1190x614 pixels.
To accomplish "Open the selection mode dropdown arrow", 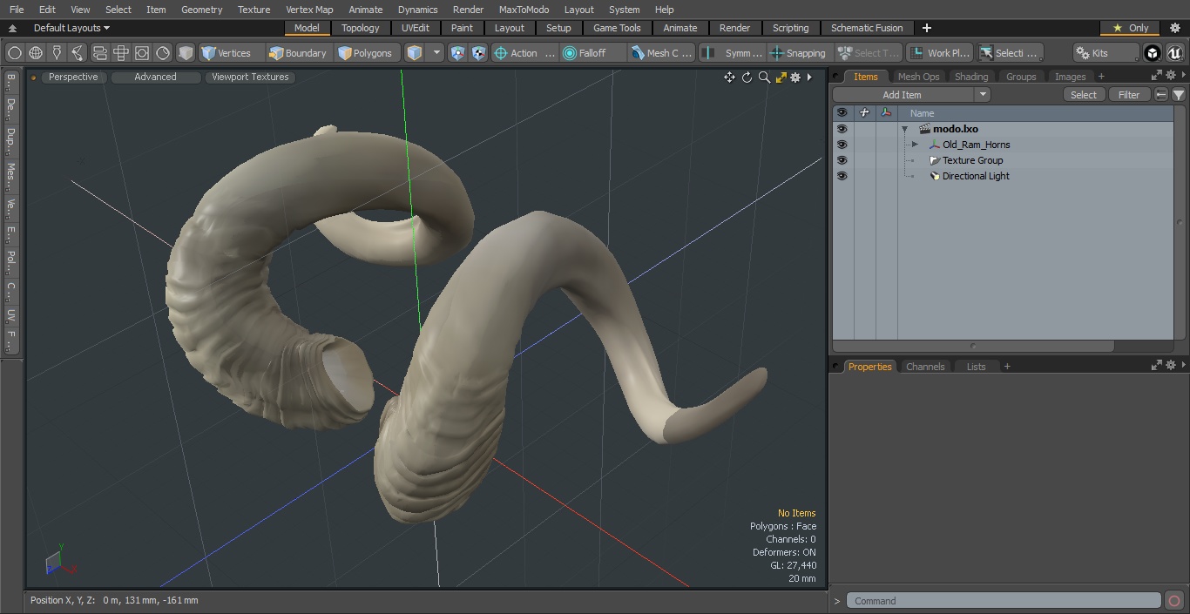I will [x=436, y=53].
